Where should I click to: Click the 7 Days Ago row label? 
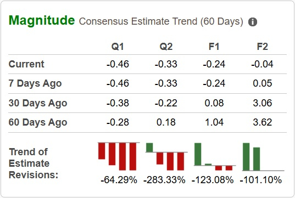point(35,83)
